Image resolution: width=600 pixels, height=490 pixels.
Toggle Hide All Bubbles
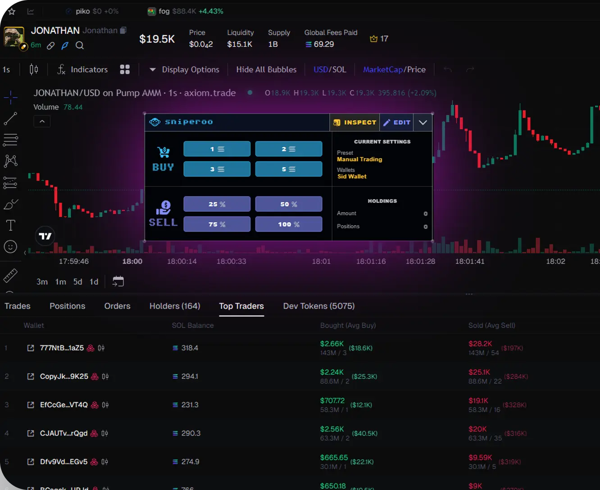266,69
